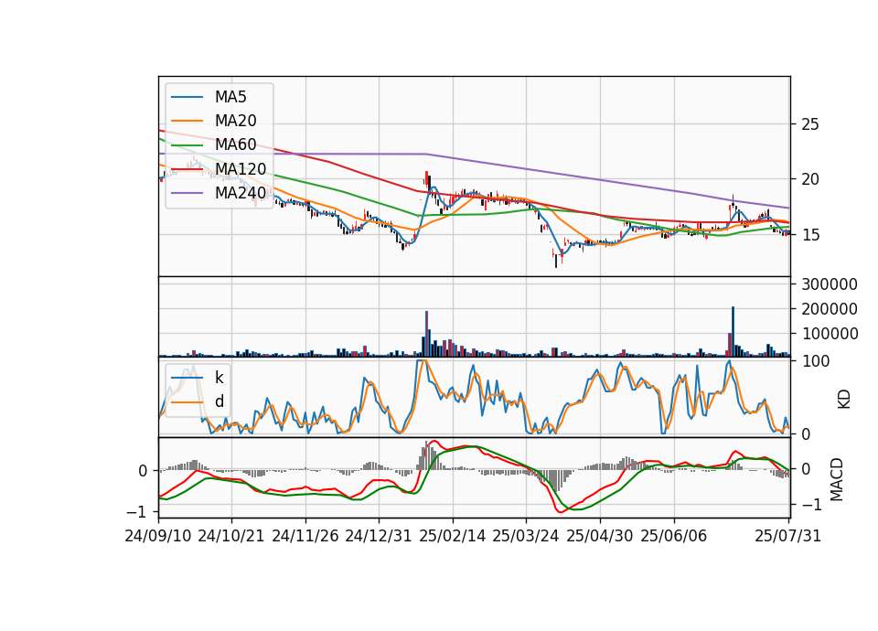
Task: Click the green MA60 legend line sample
Action: tap(187, 145)
